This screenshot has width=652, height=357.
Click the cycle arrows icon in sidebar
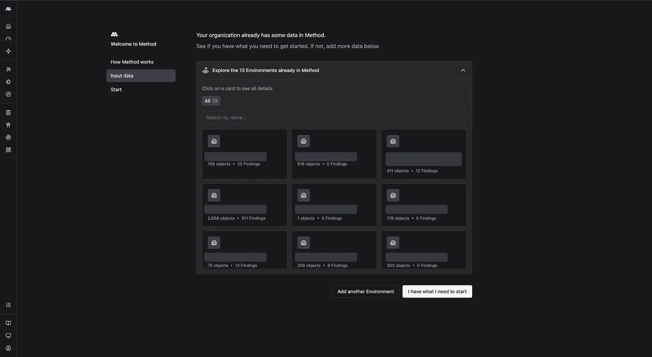coord(8,82)
